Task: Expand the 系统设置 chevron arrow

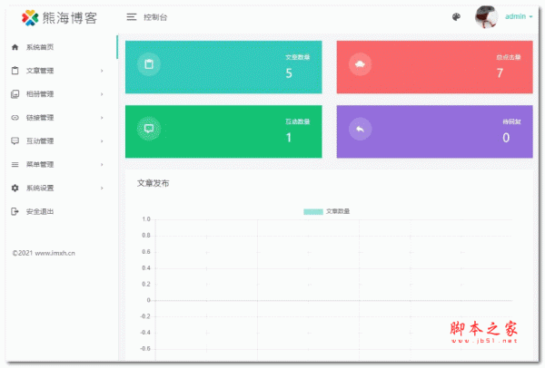Action: 102,188
